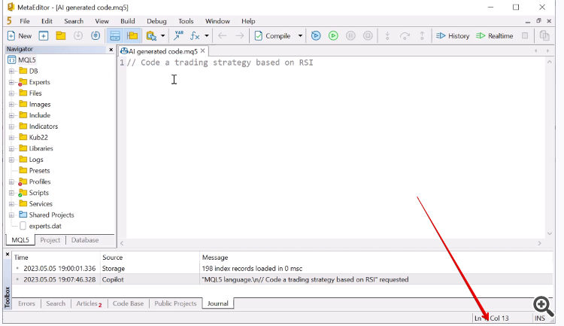
Task: Click the Step Over icon
Action: click(x=405, y=35)
